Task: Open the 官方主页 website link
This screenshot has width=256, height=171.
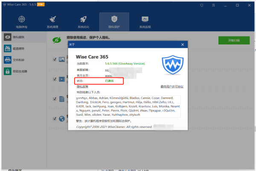Action: (121, 76)
